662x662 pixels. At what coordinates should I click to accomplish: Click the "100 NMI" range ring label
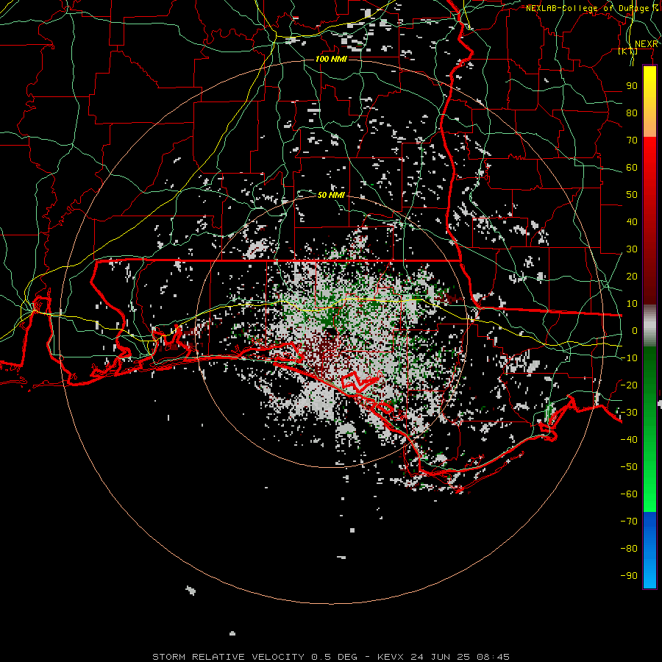point(331,59)
